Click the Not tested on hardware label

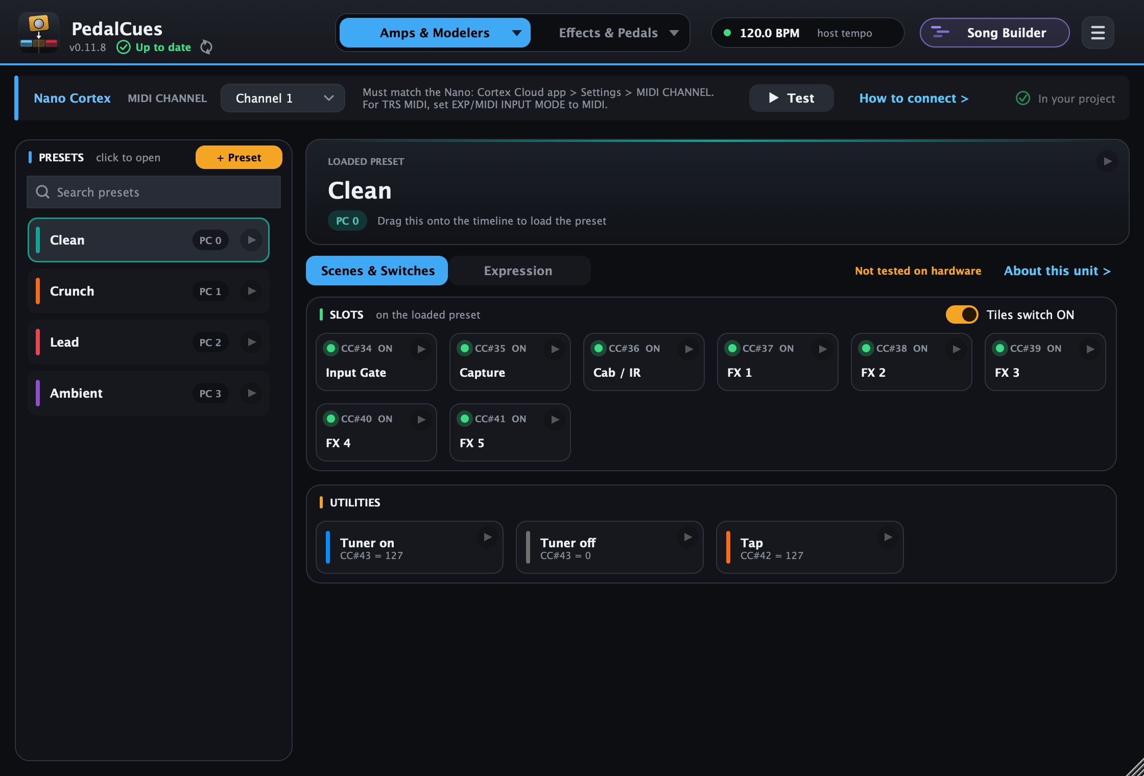click(x=918, y=271)
